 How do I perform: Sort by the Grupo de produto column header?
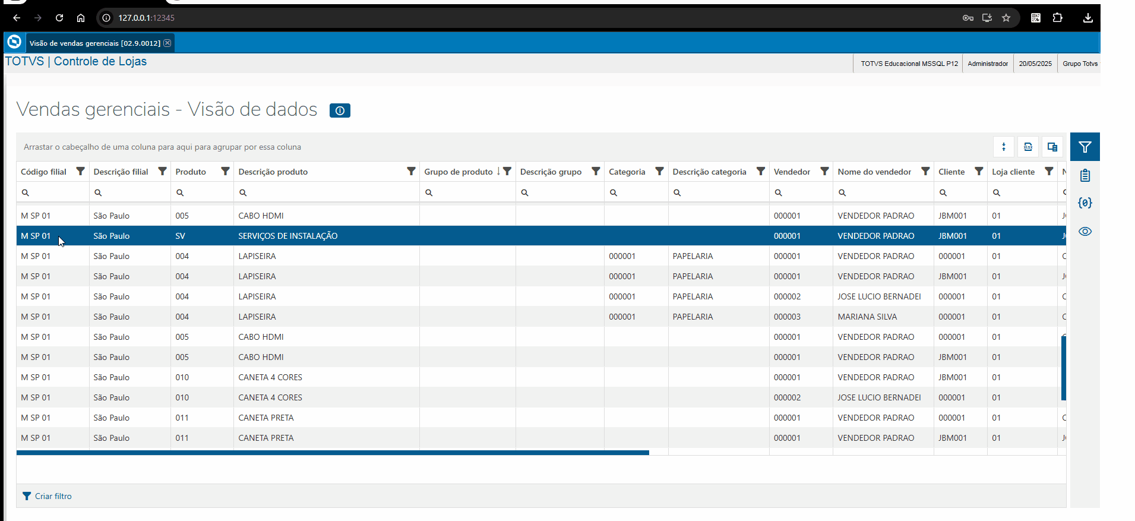(x=458, y=172)
